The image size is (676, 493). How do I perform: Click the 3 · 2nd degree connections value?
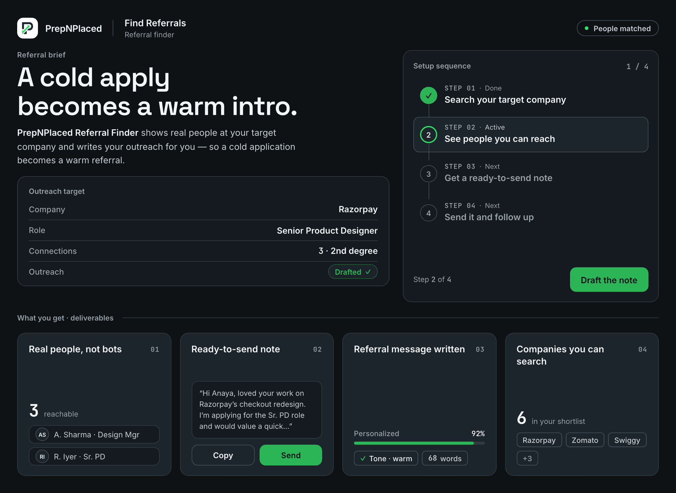pyautogui.click(x=348, y=251)
